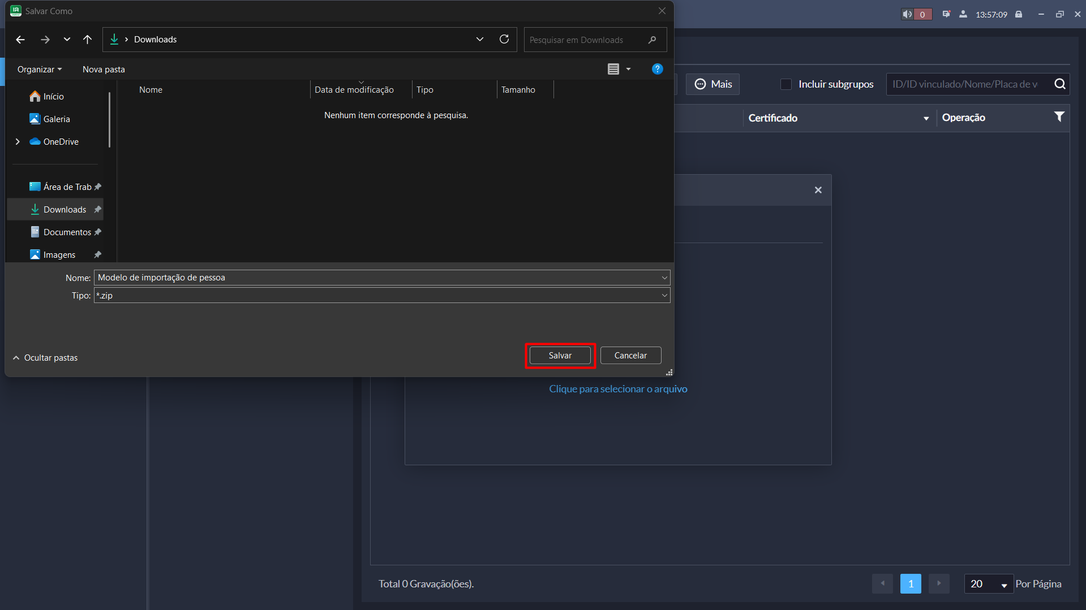The height and width of the screenshot is (610, 1086).
Task: Expand the OneDrive tree node
Action: pyautogui.click(x=18, y=142)
